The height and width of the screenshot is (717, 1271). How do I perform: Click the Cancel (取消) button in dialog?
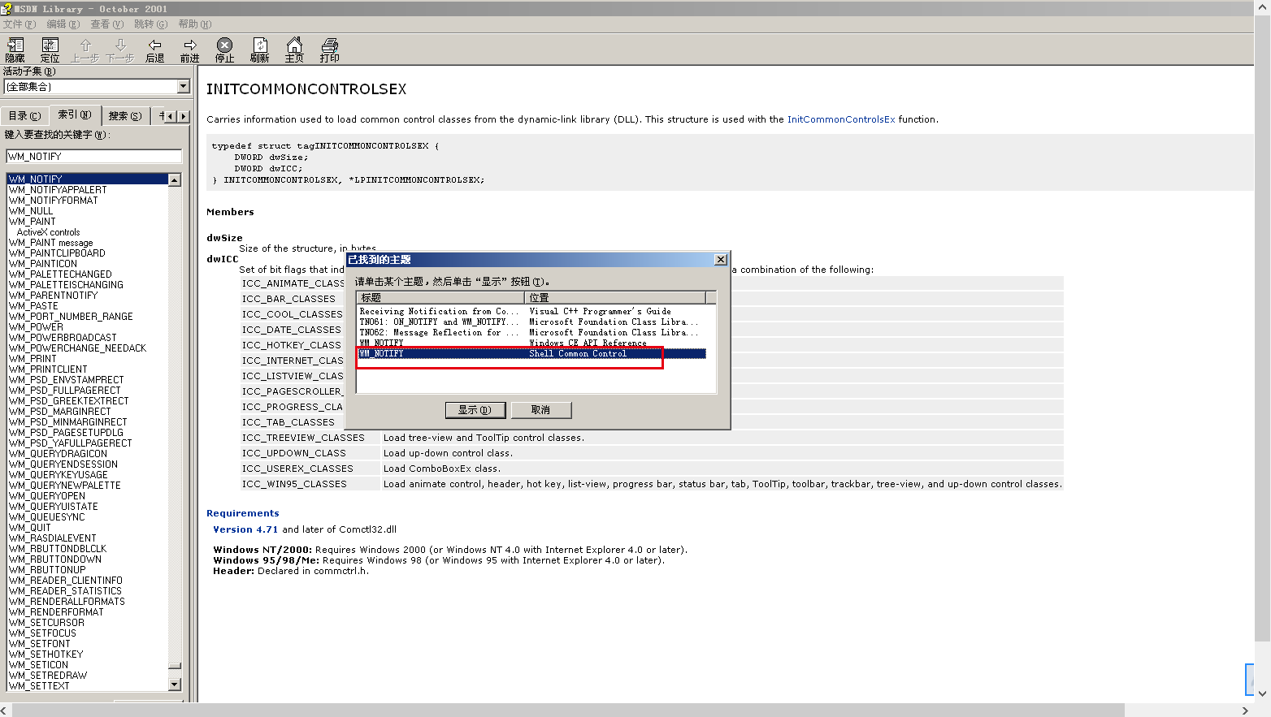pyautogui.click(x=541, y=410)
